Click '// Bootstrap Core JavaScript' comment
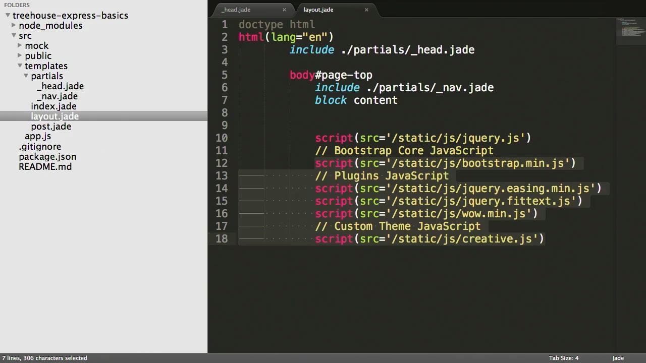 click(x=404, y=151)
